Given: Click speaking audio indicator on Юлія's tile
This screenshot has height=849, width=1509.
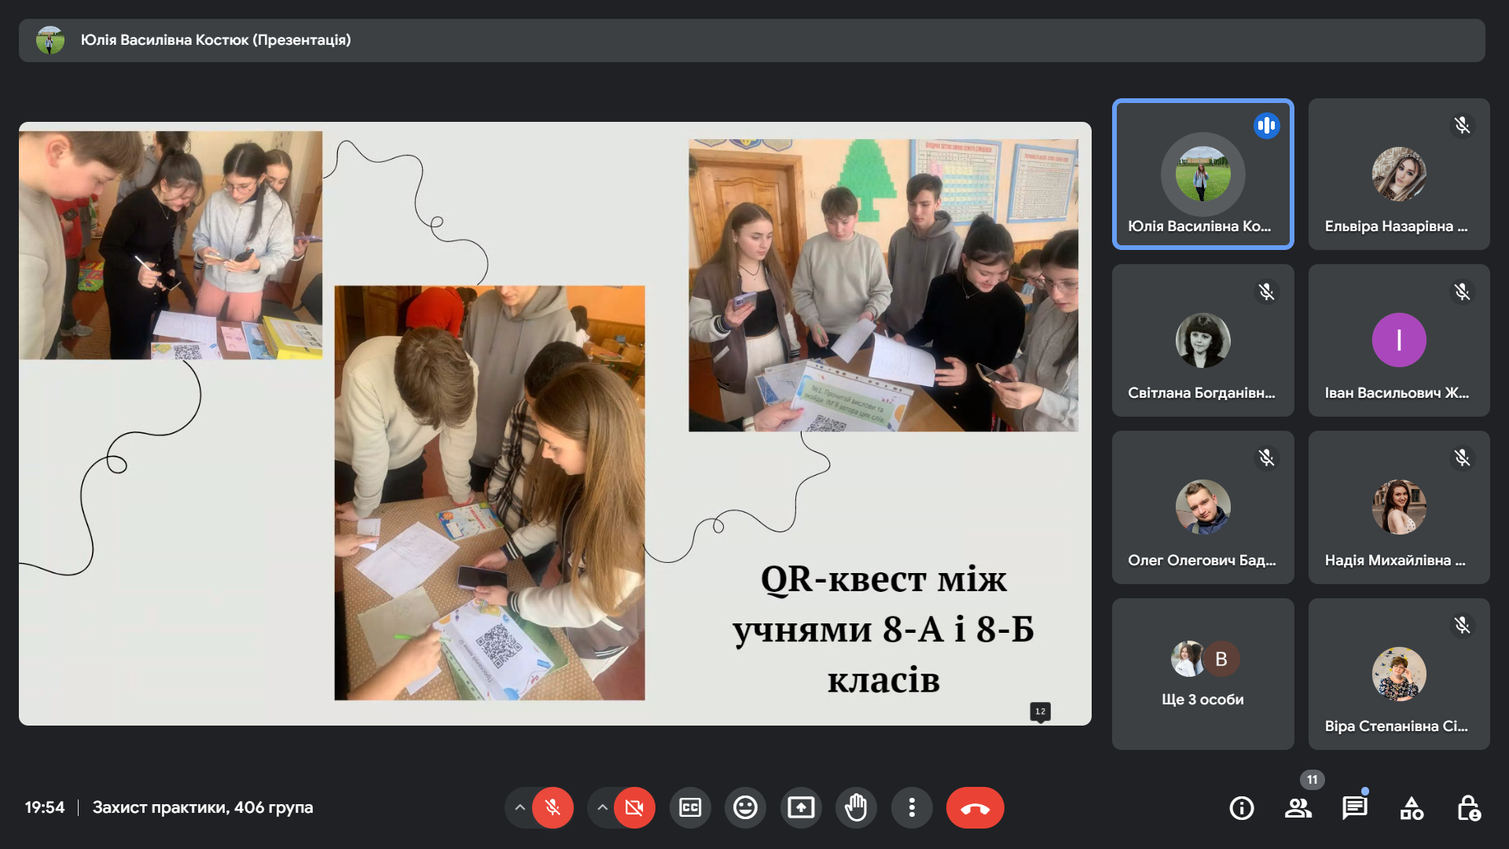Looking at the screenshot, I should [1266, 125].
